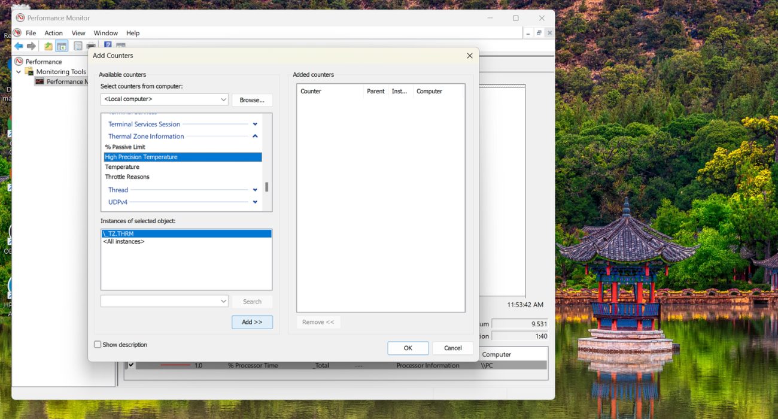Click the available counters list scrollbar thumb
This screenshot has height=419, width=778.
[267, 187]
